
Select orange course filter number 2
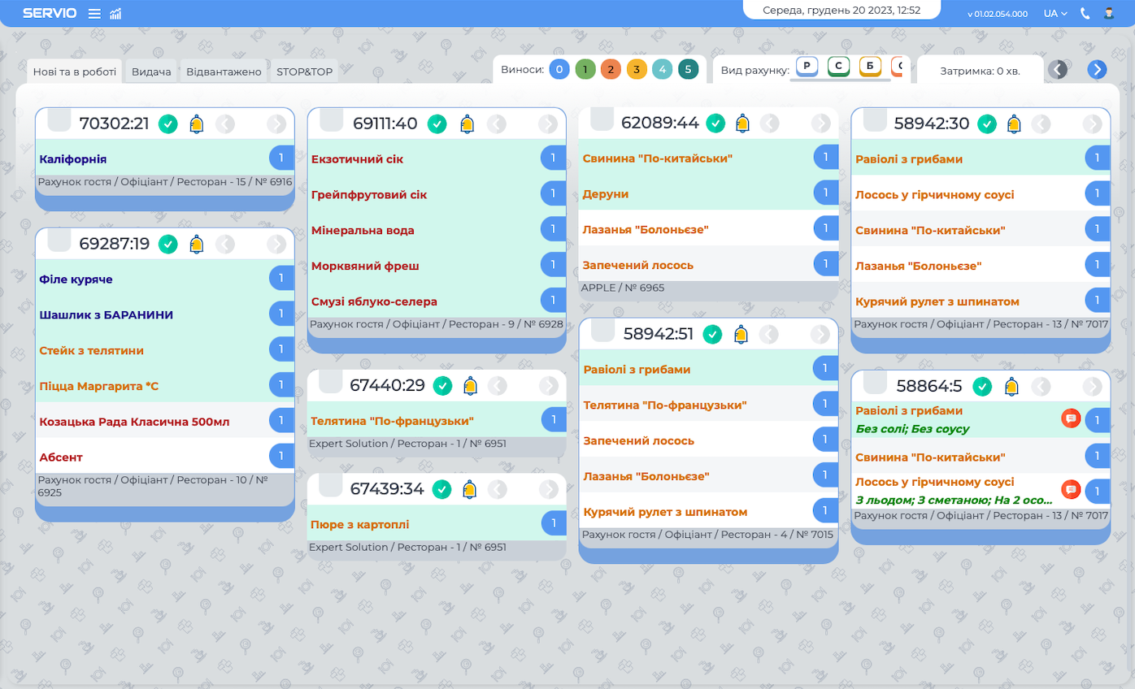pos(611,70)
